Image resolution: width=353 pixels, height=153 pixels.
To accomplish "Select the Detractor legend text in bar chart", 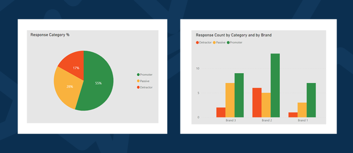I will [x=205, y=42].
